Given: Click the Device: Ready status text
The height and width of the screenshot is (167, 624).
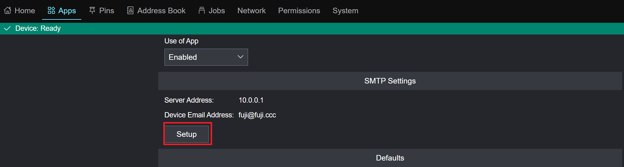Looking at the screenshot, I should tap(38, 28).
